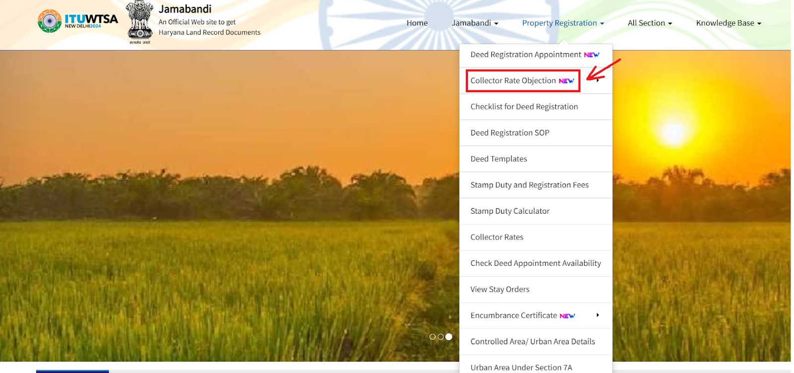Select Collector Rate Objection menu item
The image size is (794, 373).
click(x=513, y=80)
